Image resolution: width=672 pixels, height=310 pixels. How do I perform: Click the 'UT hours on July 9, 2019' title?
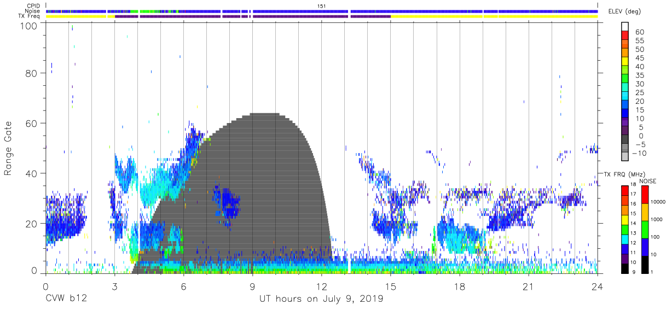321,299
